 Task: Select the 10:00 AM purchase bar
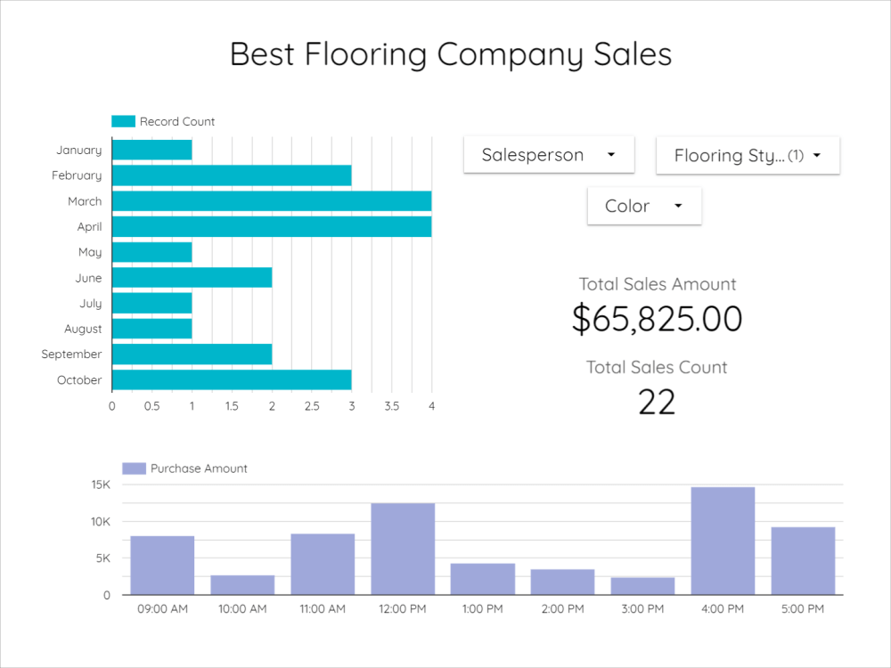click(x=241, y=582)
